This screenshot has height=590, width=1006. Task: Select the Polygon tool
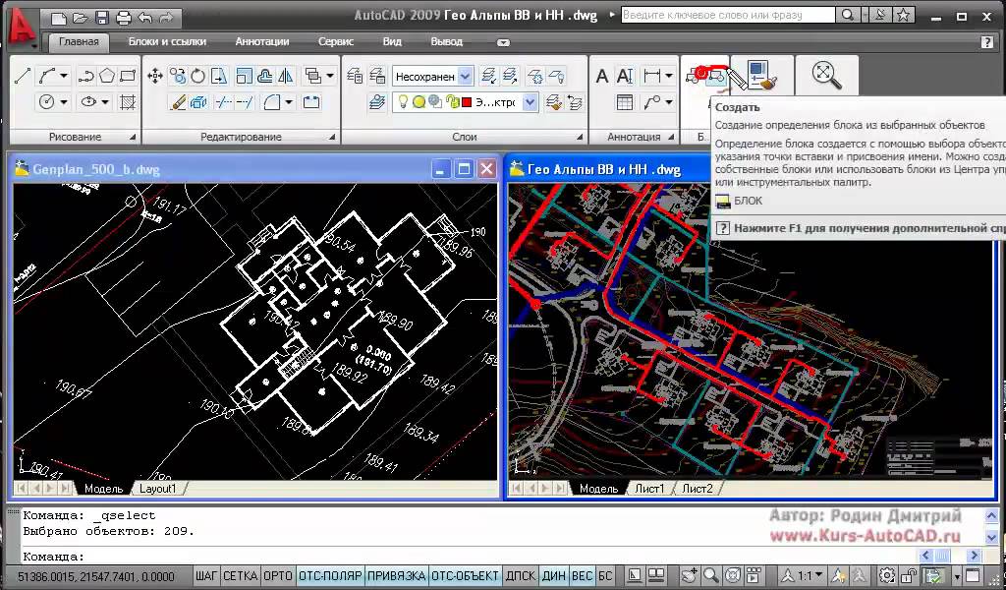pyautogui.click(x=106, y=77)
